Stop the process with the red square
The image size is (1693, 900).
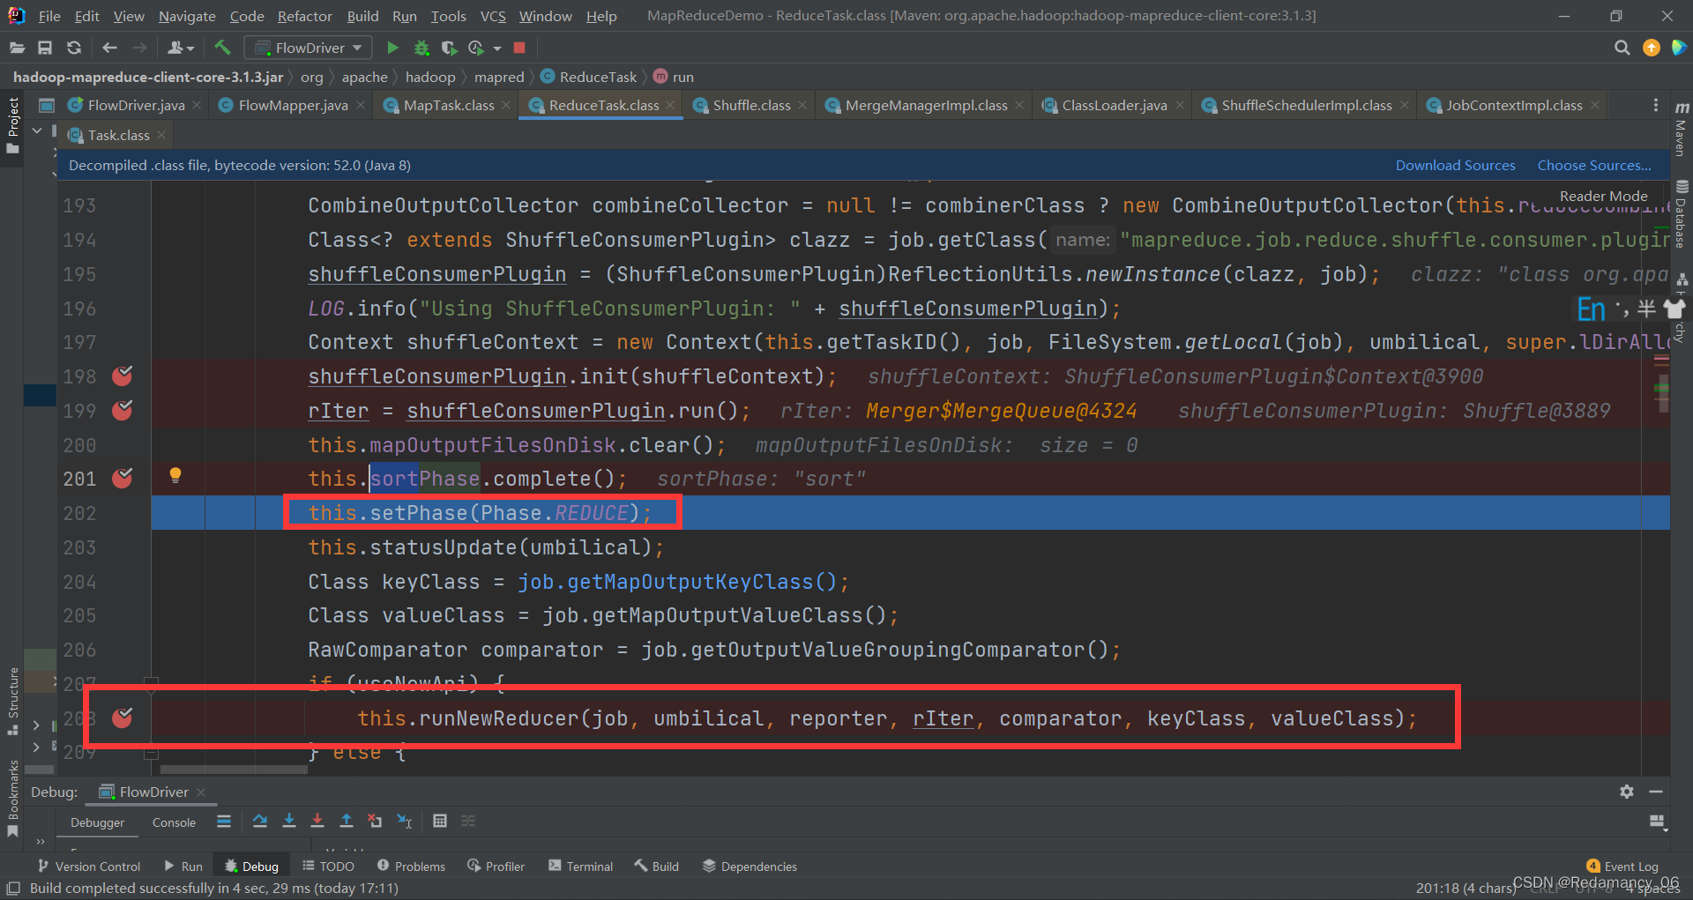[519, 48]
